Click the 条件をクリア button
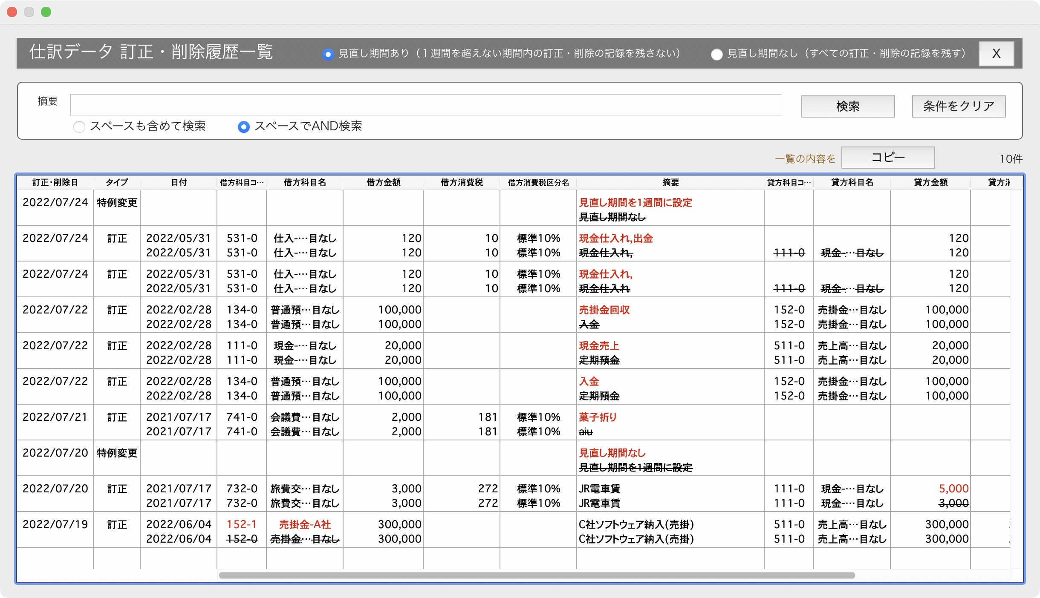This screenshot has height=598, width=1040. 959,106
